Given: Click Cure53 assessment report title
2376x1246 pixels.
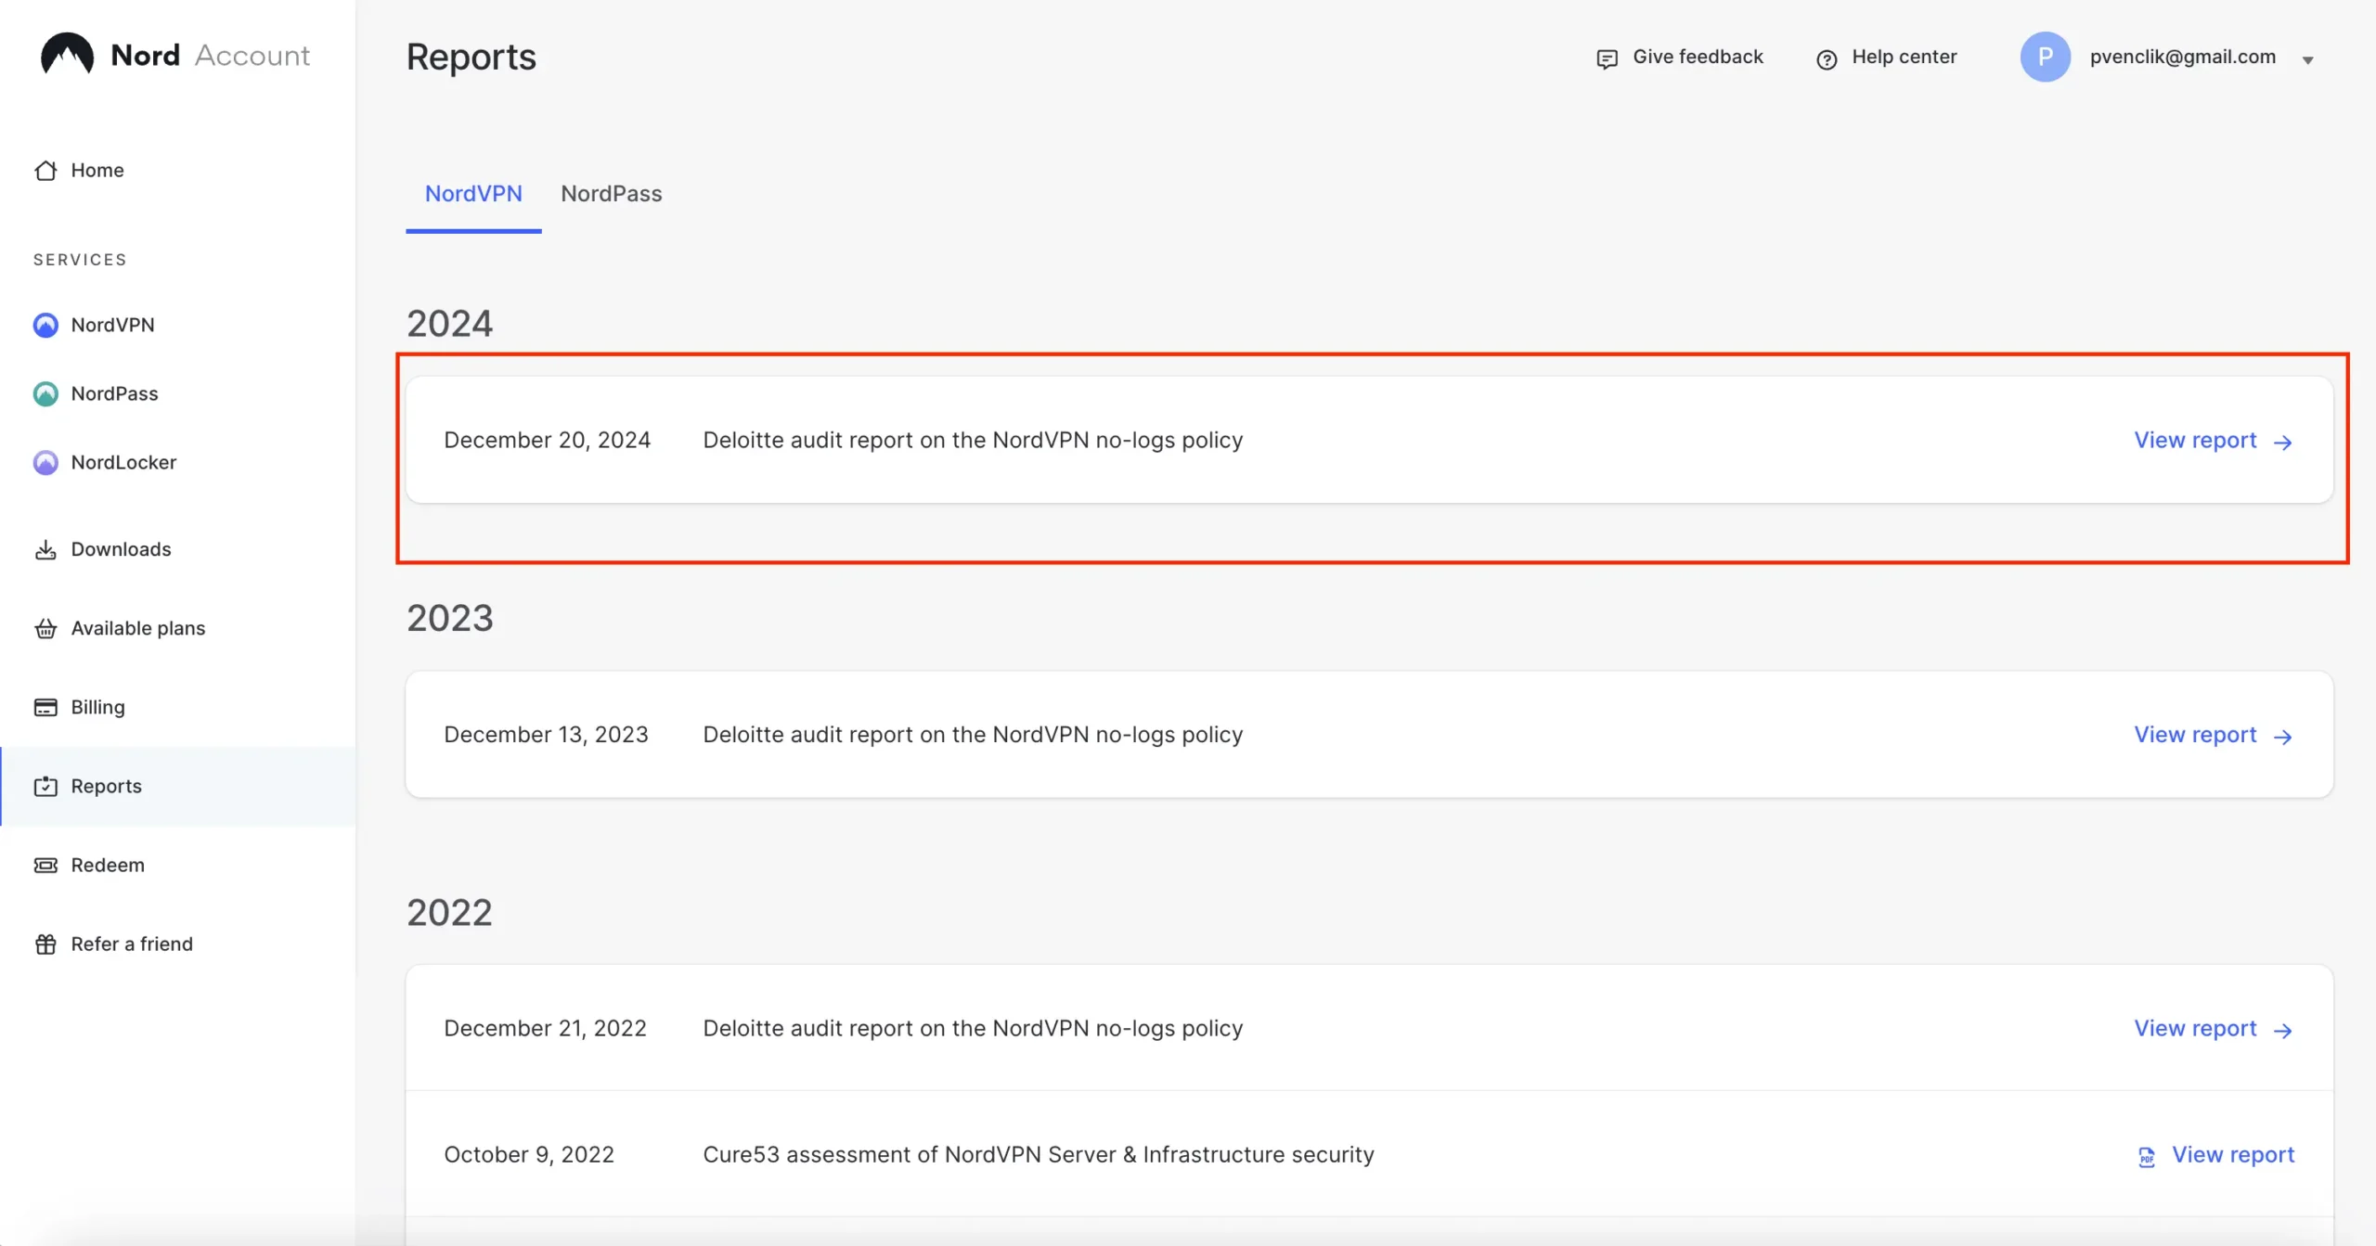Looking at the screenshot, I should [1039, 1154].
